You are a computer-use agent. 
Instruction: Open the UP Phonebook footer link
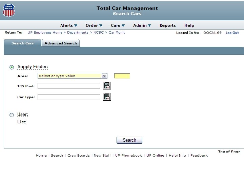[x=128, y=155]
